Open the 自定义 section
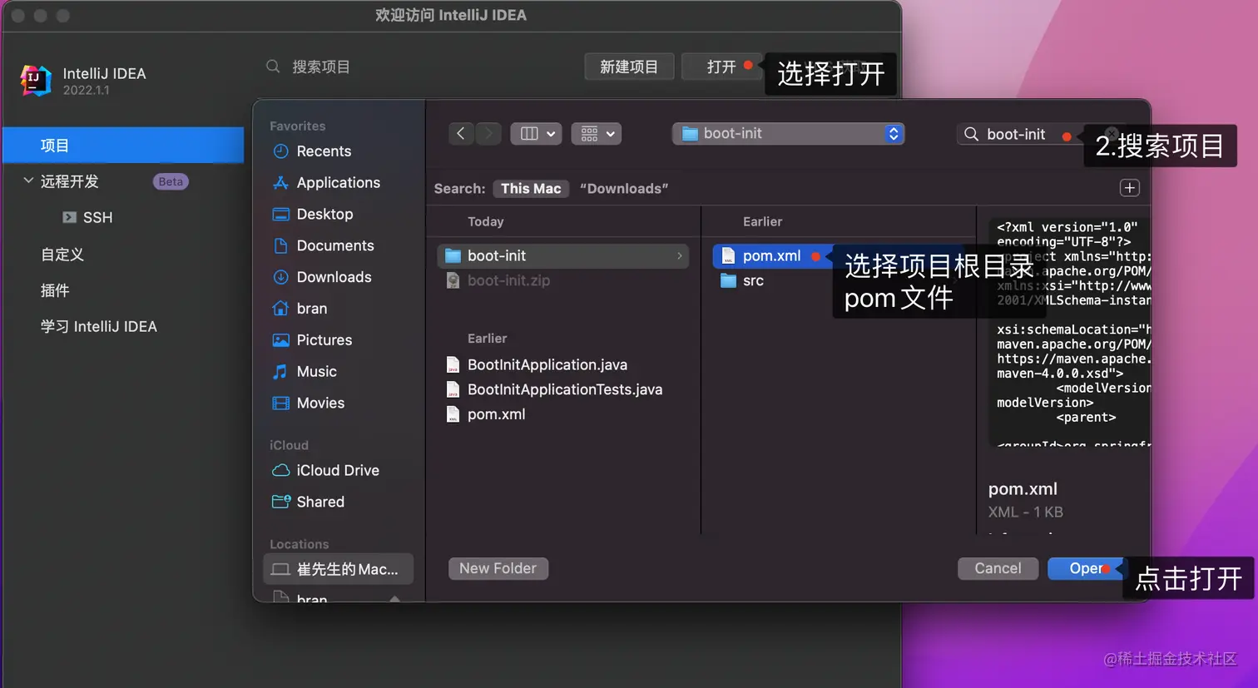Image resolution: width=1258 pixels, height=688 pixels. click(62, 255)
